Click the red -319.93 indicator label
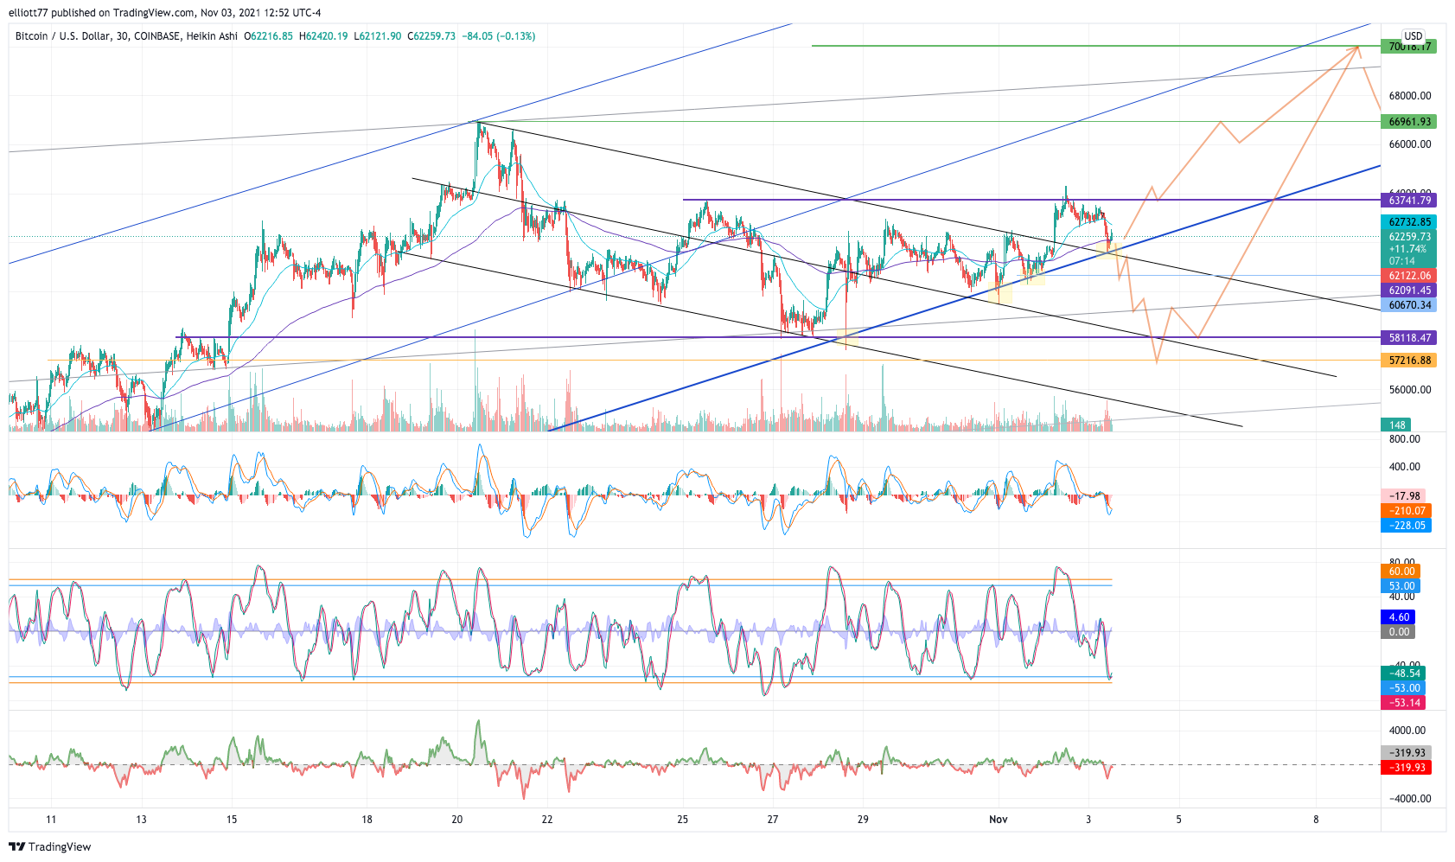This screenshot has height=862, width=1455. pyautogui.click(x=1406, y=768)
